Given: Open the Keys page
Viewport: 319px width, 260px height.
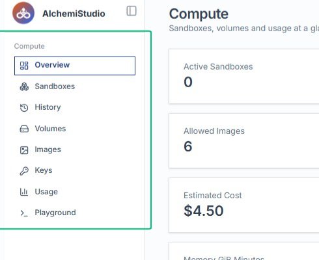Looking at the screenshot, I should click(75, 171).
